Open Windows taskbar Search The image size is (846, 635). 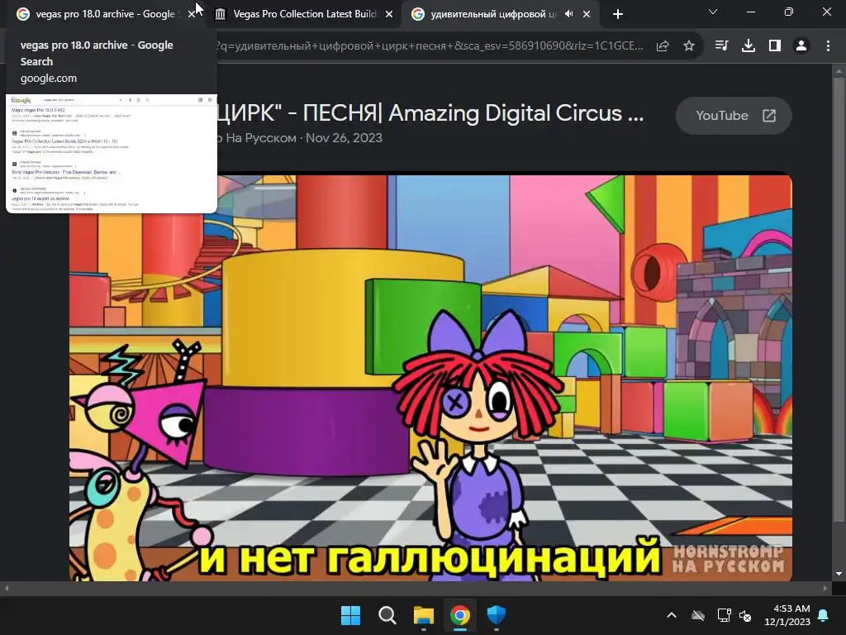click(x=387, y=615)
